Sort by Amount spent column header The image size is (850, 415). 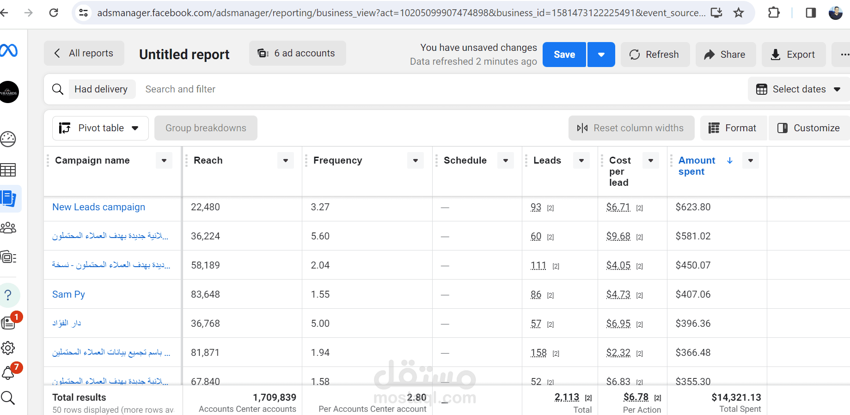click(x=697, y=165)
